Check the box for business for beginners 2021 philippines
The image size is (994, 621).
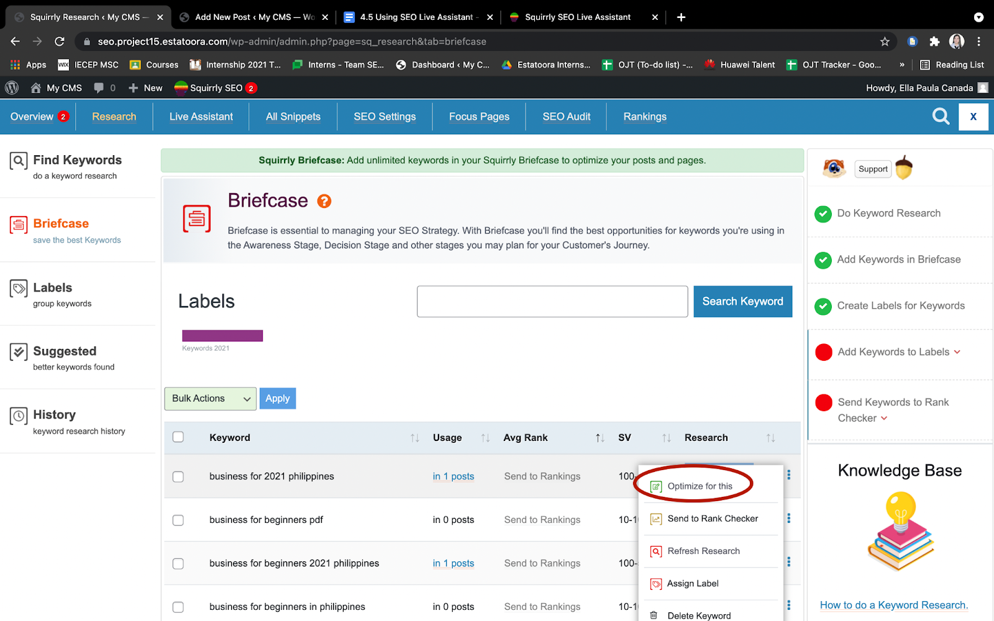click(x=178, y=564)
